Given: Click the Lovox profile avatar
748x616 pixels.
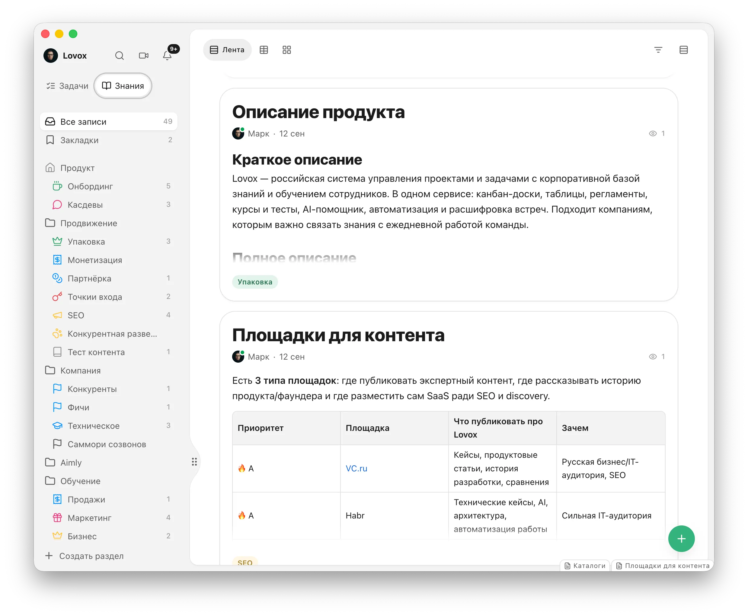Looking at the screenshot, I should [x=51, y=56].
